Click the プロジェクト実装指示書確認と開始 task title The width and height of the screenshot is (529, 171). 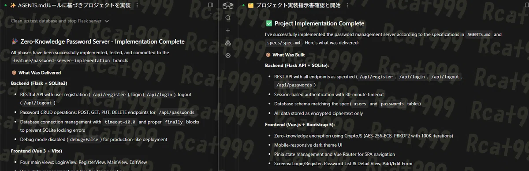point(298,5)
